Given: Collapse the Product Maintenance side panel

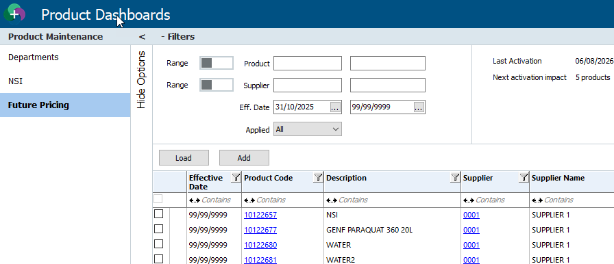Looking at the screenshot, I should coord(142,37).
